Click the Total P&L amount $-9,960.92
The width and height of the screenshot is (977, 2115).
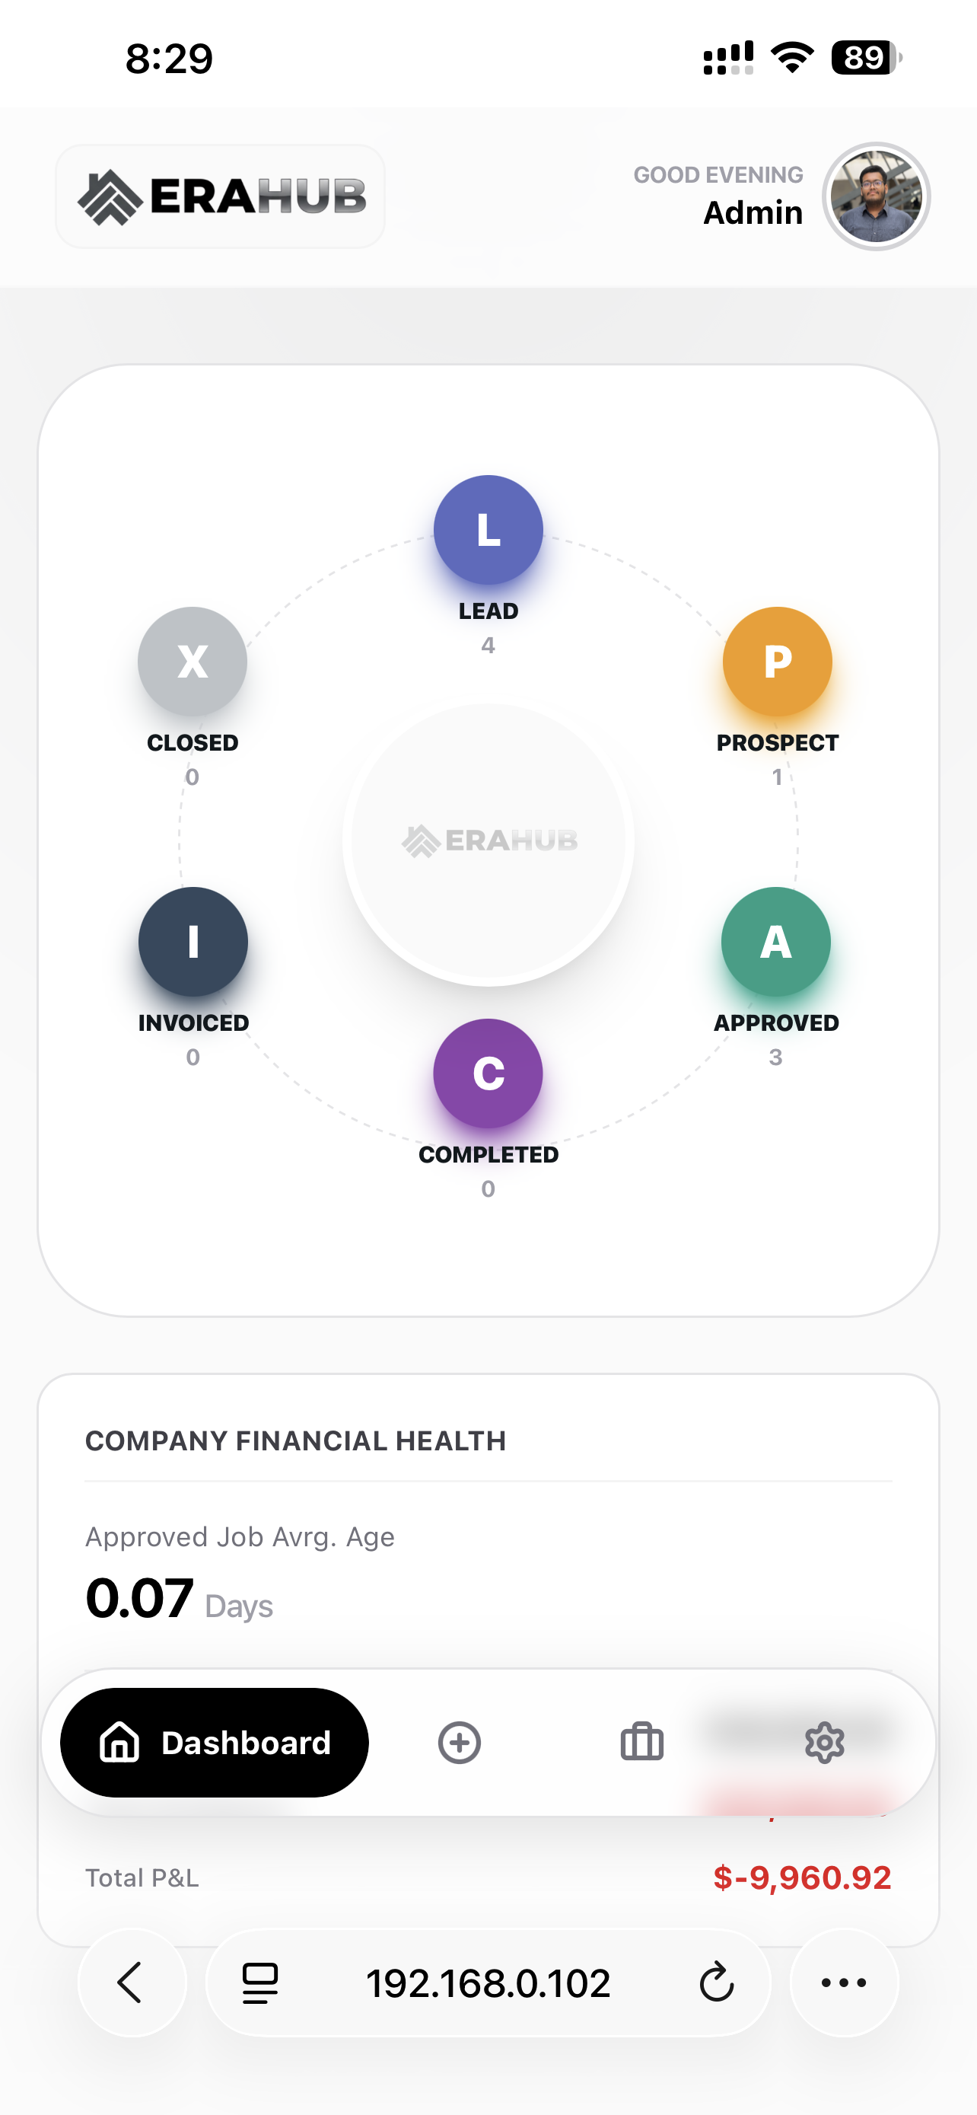[x=801, y=1877]
